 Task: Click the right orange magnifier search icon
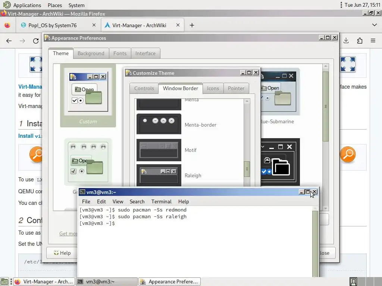(348, 154)
